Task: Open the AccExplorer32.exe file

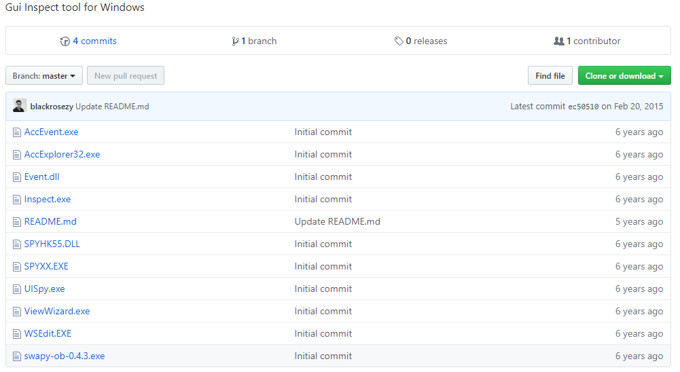Action: [x=62, y=155]
